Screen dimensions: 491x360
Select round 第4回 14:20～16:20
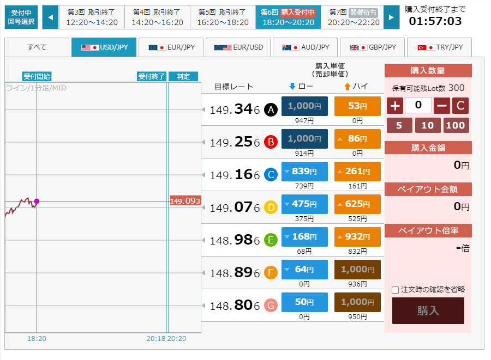(157, 17)
